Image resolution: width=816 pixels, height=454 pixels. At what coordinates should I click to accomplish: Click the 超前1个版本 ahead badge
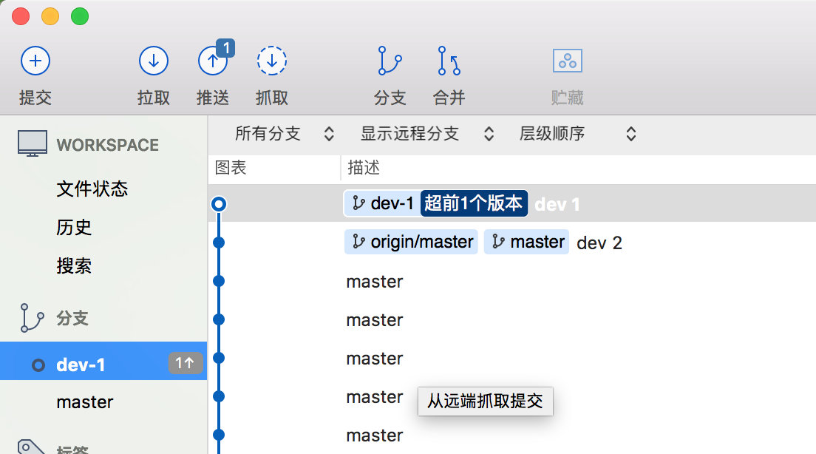click(x=474, y=204)
